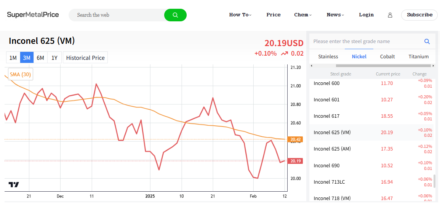Select the 1Y chart range
Viewport: 440px width, 205px height.
(x=54, y=58)
